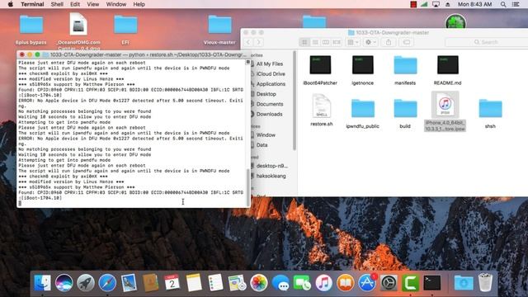
Task: Open Shell menu in menu bar
Action: click(x=57, y=4)
